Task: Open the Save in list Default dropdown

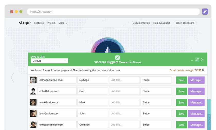Action: 49,61
